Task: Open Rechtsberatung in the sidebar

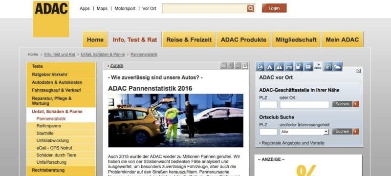Action: click(x=61, y=170)
